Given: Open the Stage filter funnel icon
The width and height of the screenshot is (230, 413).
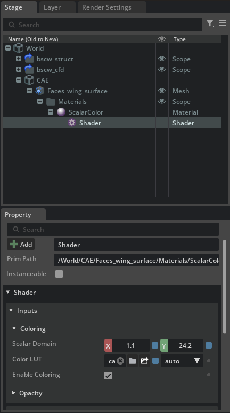Looking at the screenshot, I should coord(210,23).
